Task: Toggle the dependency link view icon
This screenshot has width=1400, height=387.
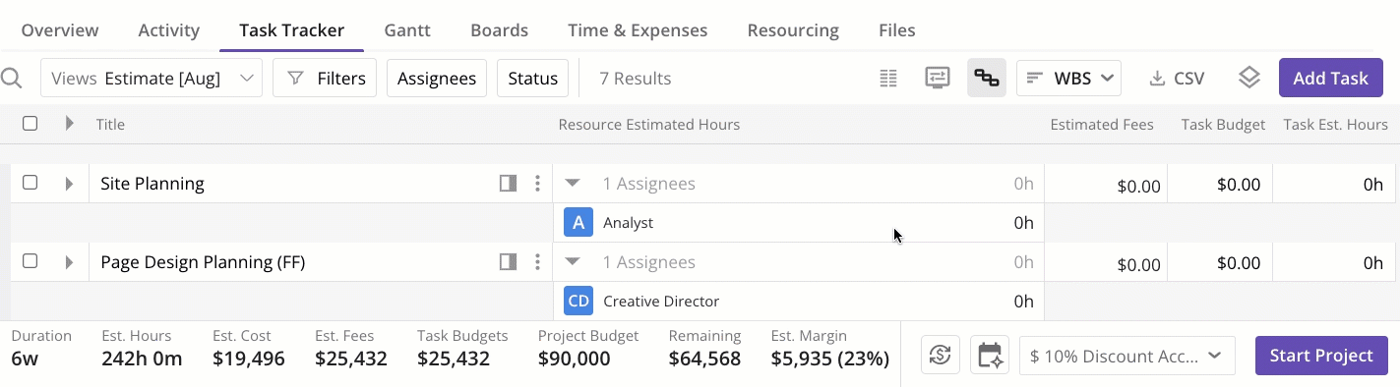Action: (987, 78)
